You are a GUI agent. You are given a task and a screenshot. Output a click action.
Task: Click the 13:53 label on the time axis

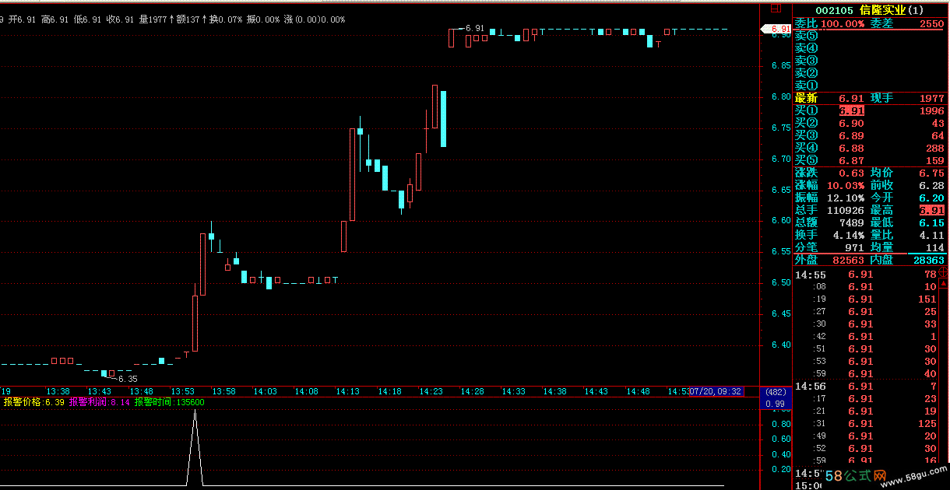[183, 391]
